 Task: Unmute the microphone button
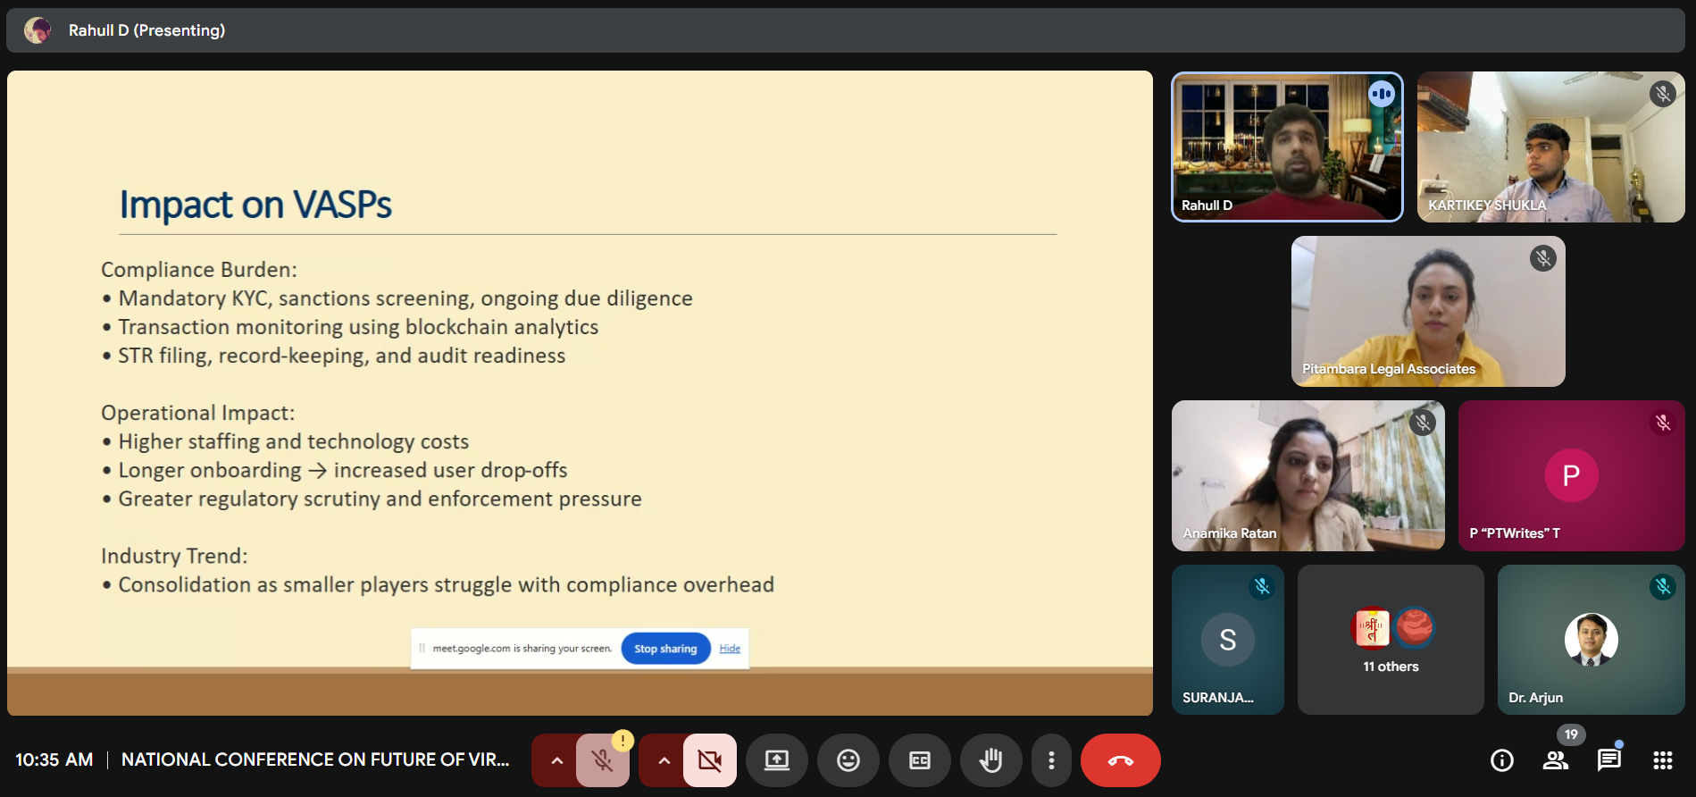pos(603,760)
